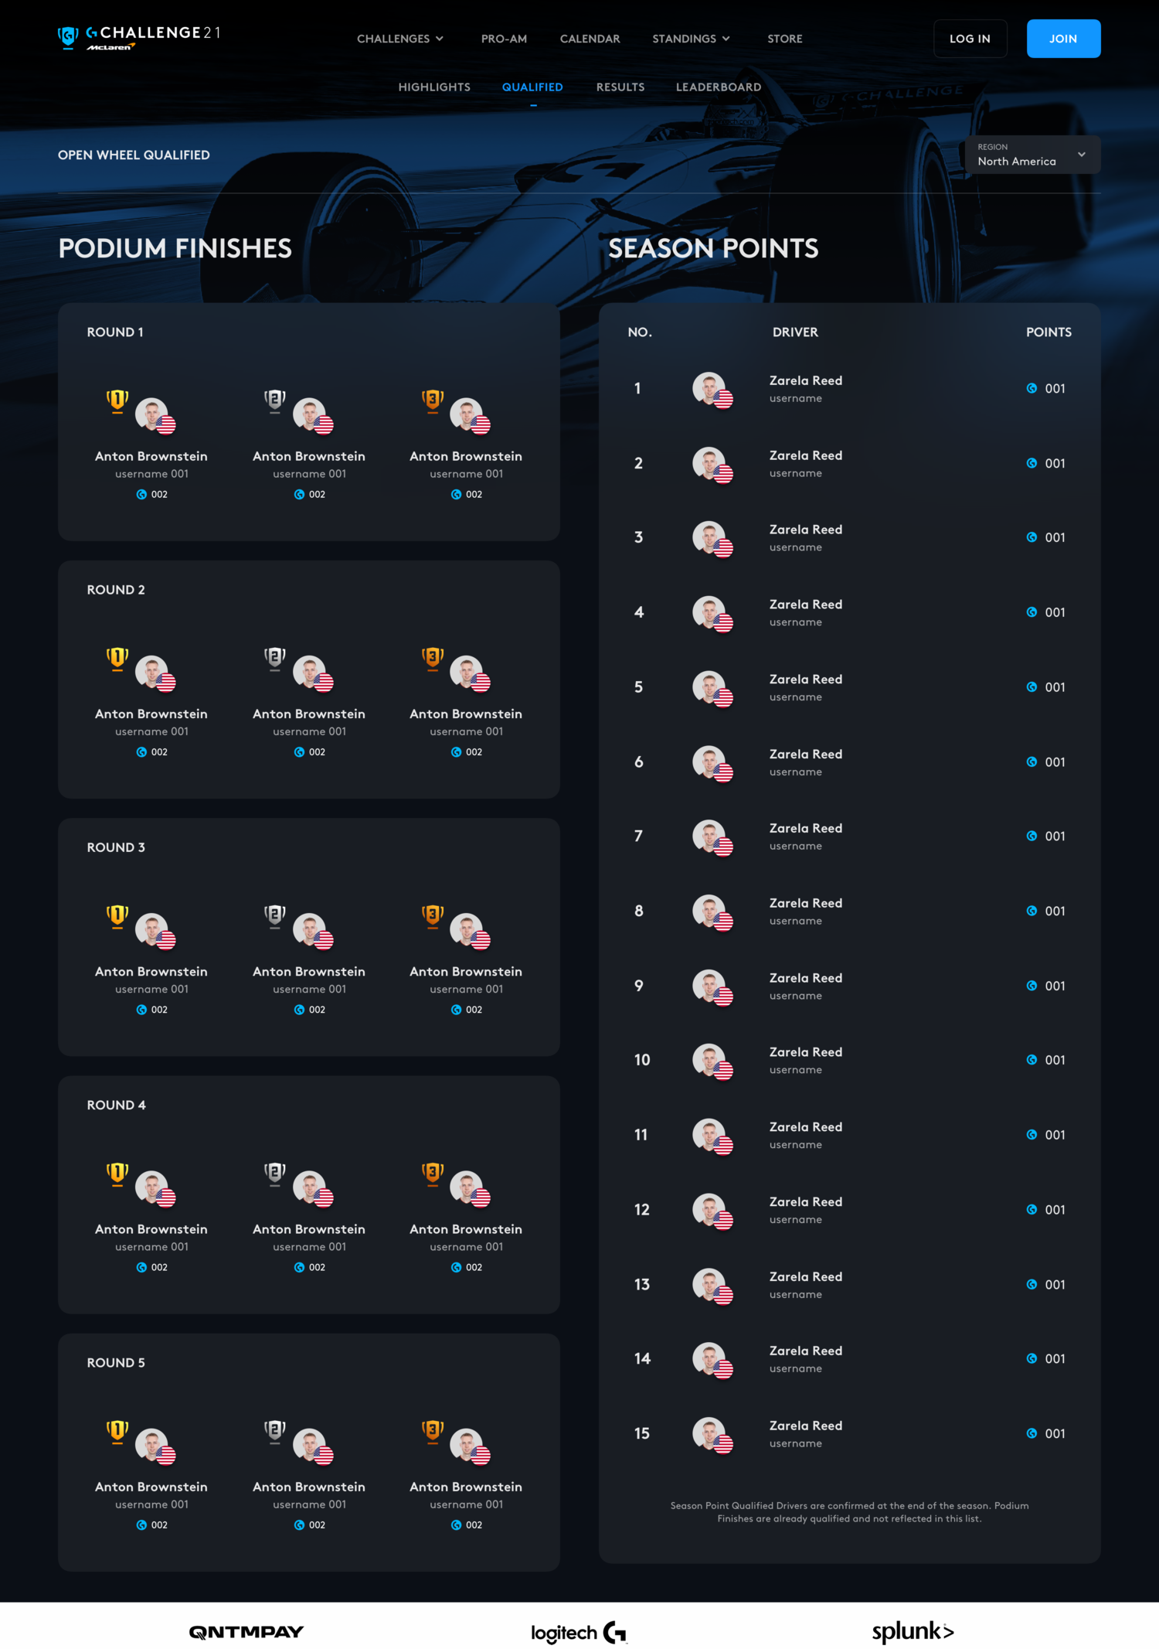Open Zarela Reed's name in row 10
This screenshot has width=1159, height=1649.
(x=806, y=1052)
